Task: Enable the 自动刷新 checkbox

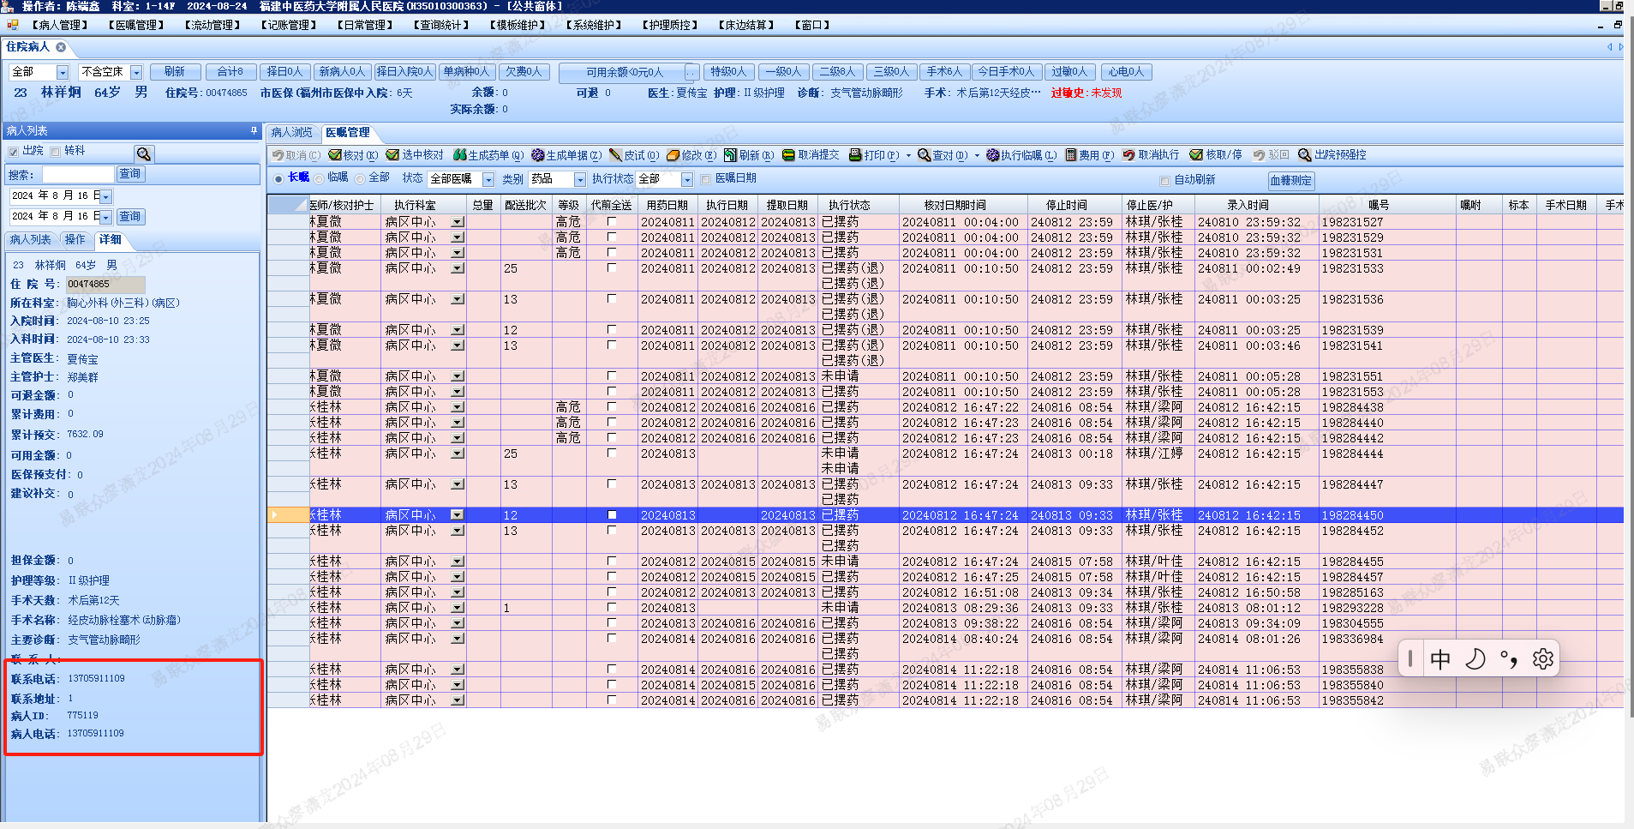Action: [1164, 180]
